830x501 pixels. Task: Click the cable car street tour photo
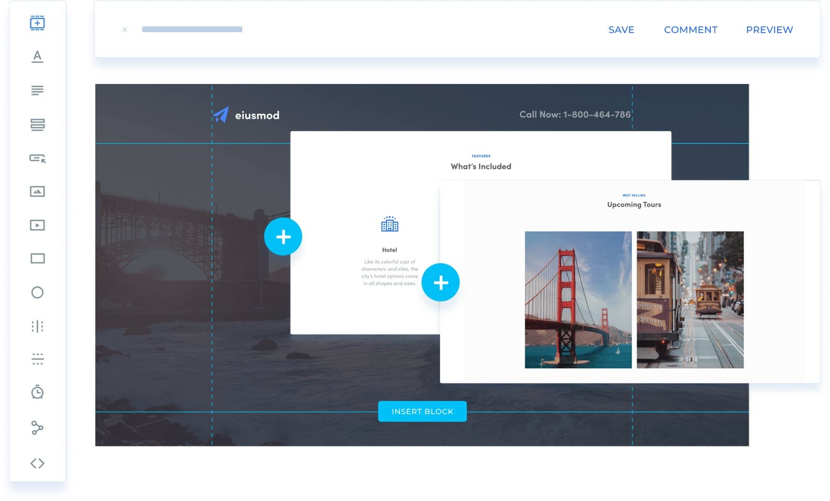[x=690, y=300]
